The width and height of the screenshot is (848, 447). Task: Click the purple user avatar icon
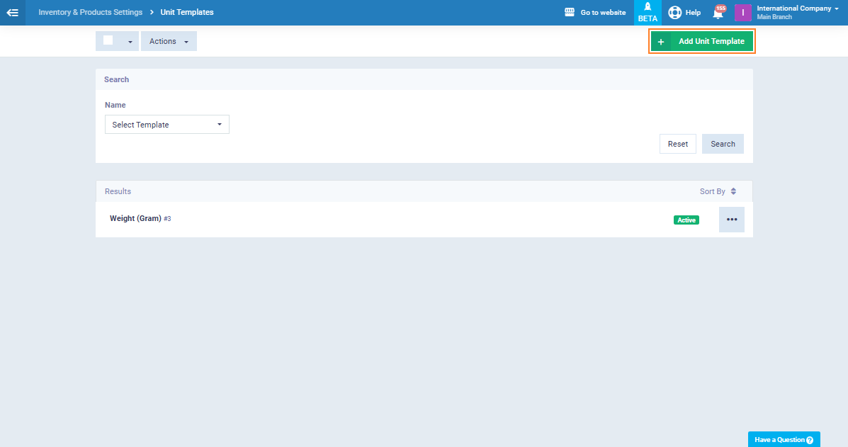click(x=742, y=13)
